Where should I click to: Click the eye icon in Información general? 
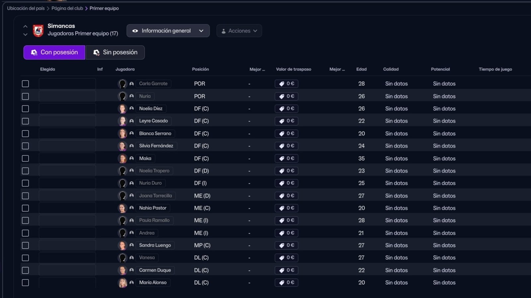click(135, 31)
